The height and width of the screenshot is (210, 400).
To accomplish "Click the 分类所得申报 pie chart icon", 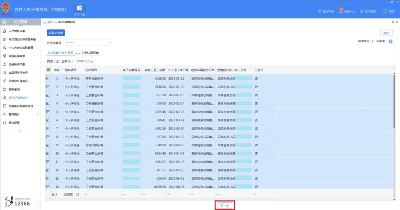I will click(4, 64).
